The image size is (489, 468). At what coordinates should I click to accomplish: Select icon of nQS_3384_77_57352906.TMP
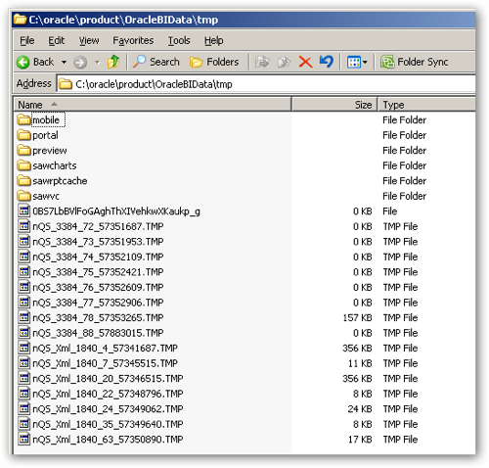click(x=23, y=303)
